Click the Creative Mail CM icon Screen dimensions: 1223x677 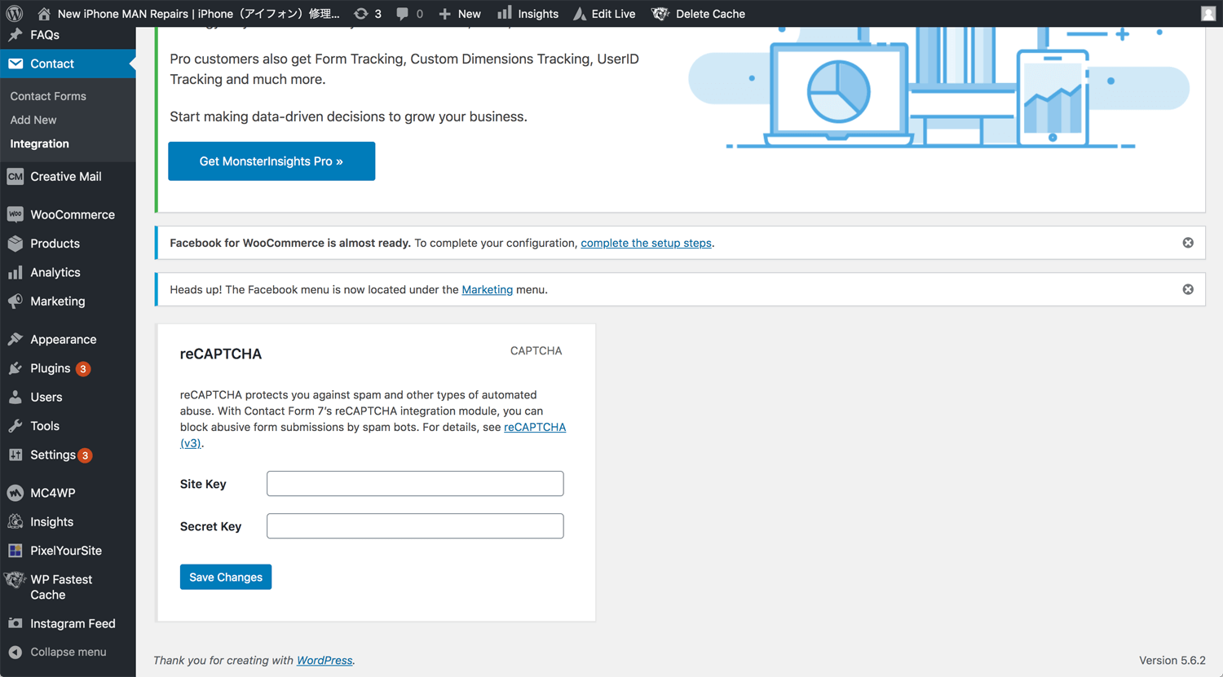tap(15, 177)
